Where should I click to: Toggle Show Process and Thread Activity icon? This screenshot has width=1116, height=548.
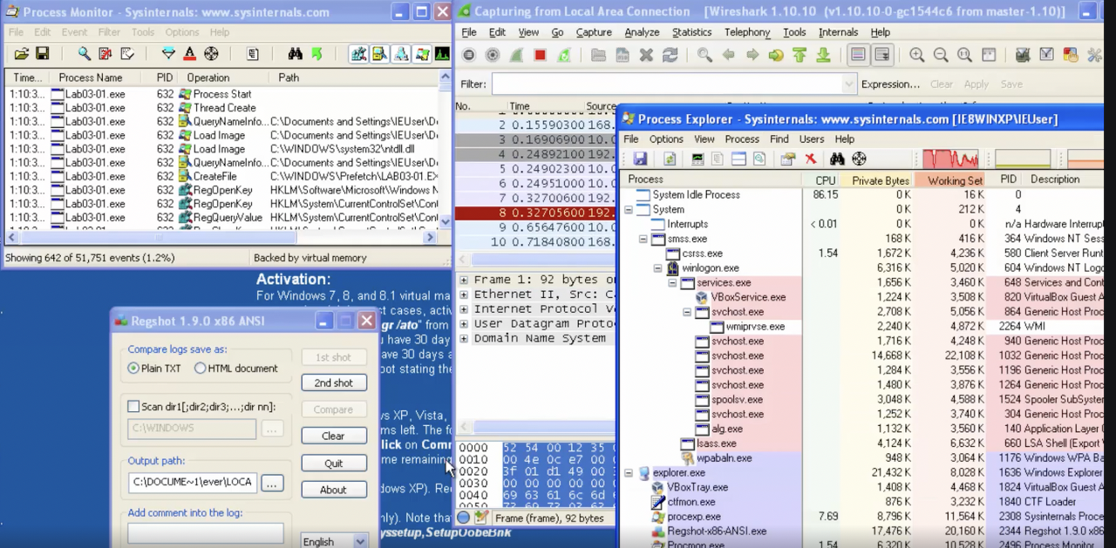(x=422, y=54)
